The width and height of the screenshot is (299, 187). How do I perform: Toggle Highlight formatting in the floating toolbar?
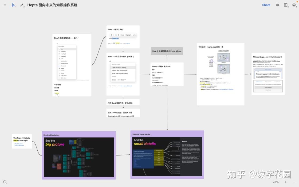click(129, 35)
